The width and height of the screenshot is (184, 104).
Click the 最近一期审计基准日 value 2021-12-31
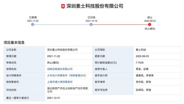[54, 98]
